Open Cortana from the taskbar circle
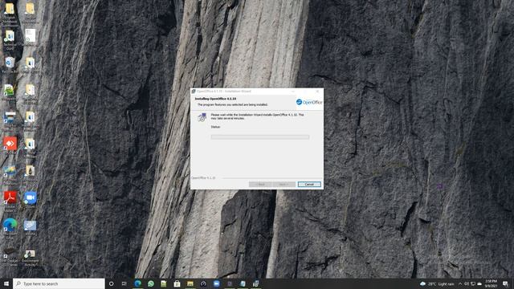Screen dimensions: 514x289 [x=111, y=283]
